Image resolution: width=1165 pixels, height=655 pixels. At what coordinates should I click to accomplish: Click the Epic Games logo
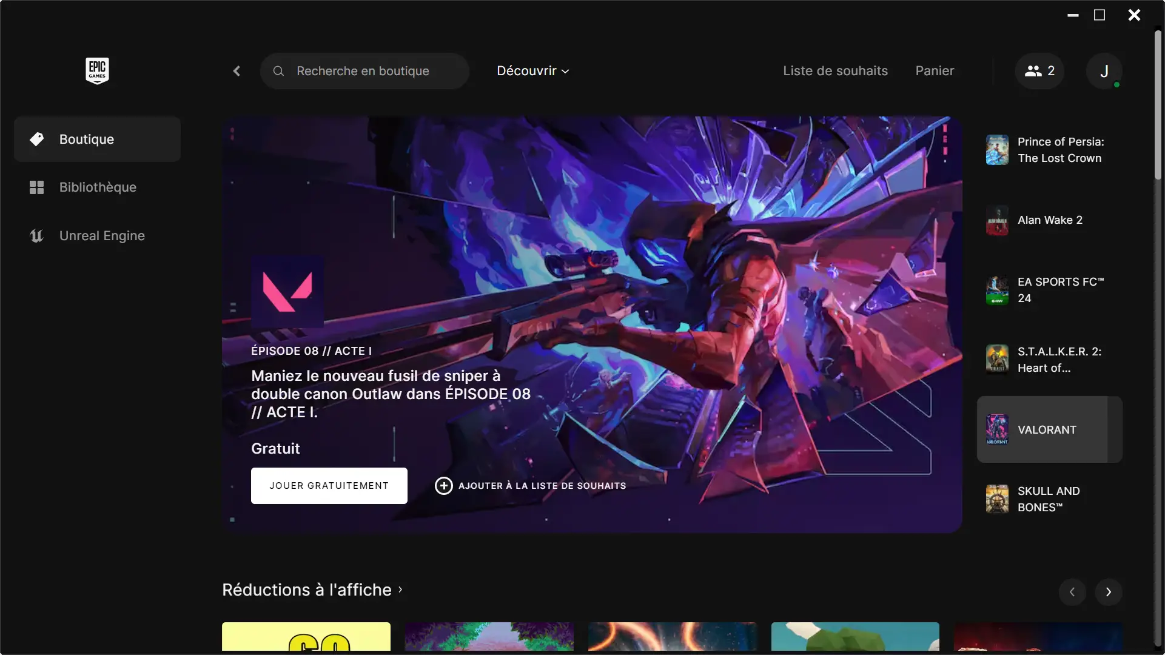click(97, 71)
